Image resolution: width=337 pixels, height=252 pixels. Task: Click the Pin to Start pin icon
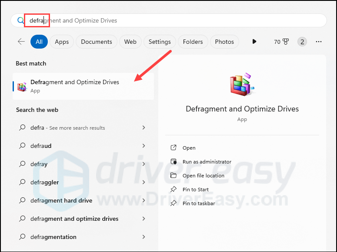(x=174, y=190)
